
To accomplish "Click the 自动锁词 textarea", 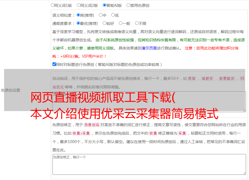I will (149, 102).
